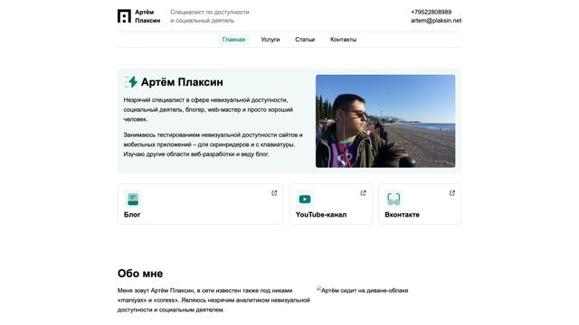The height and width of the screenshot is (325, 579).
Task: Click paragraph starting 'Занимаюсь тестированием'
Action: click(214, 144)
